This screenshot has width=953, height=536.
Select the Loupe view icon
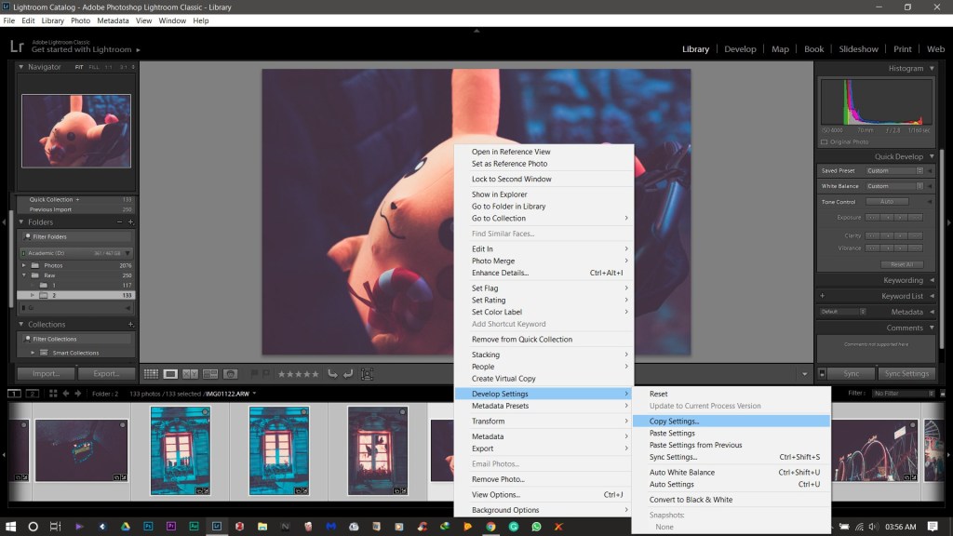coord(170,374)
